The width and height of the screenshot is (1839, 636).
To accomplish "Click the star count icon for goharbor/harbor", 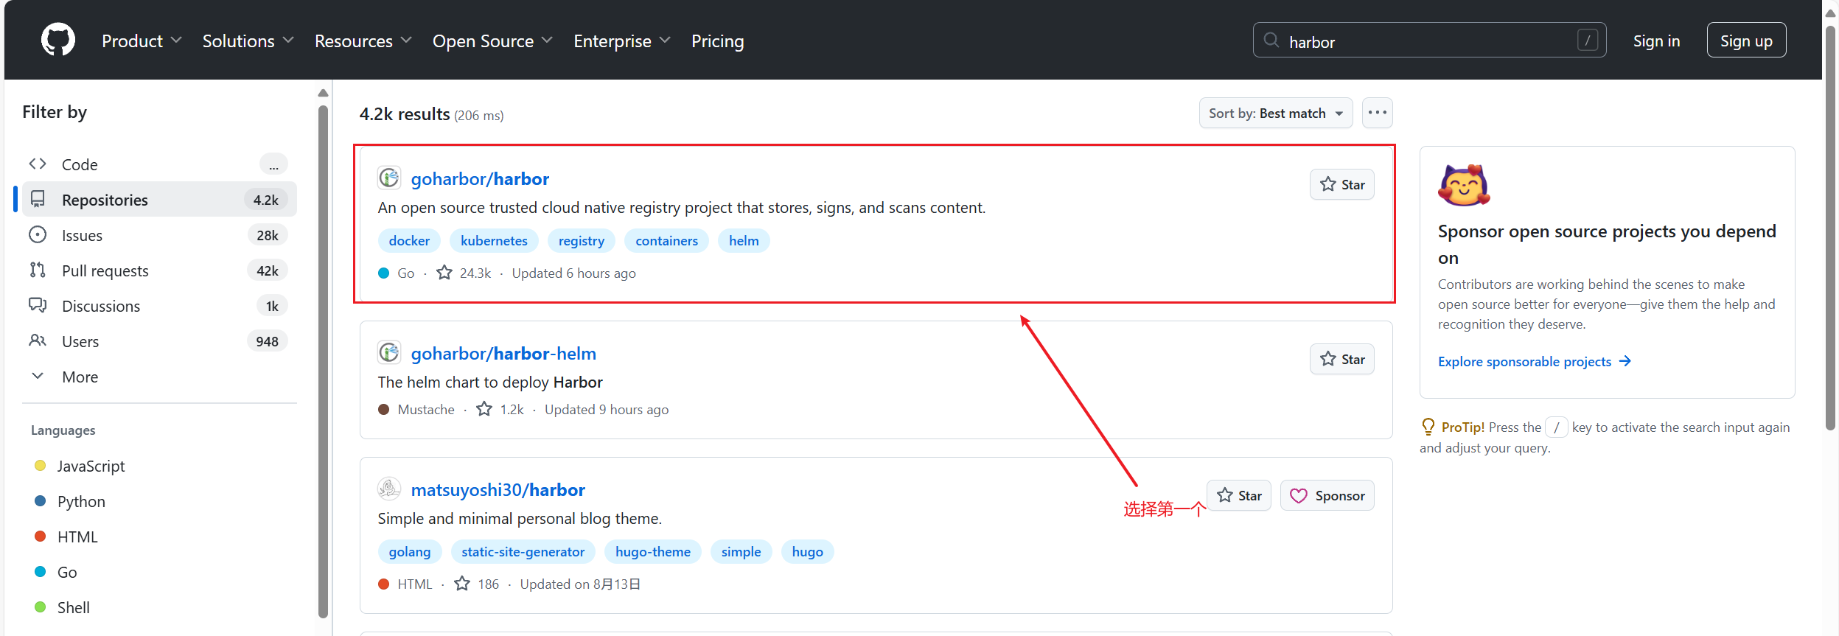I will [444, 273].
